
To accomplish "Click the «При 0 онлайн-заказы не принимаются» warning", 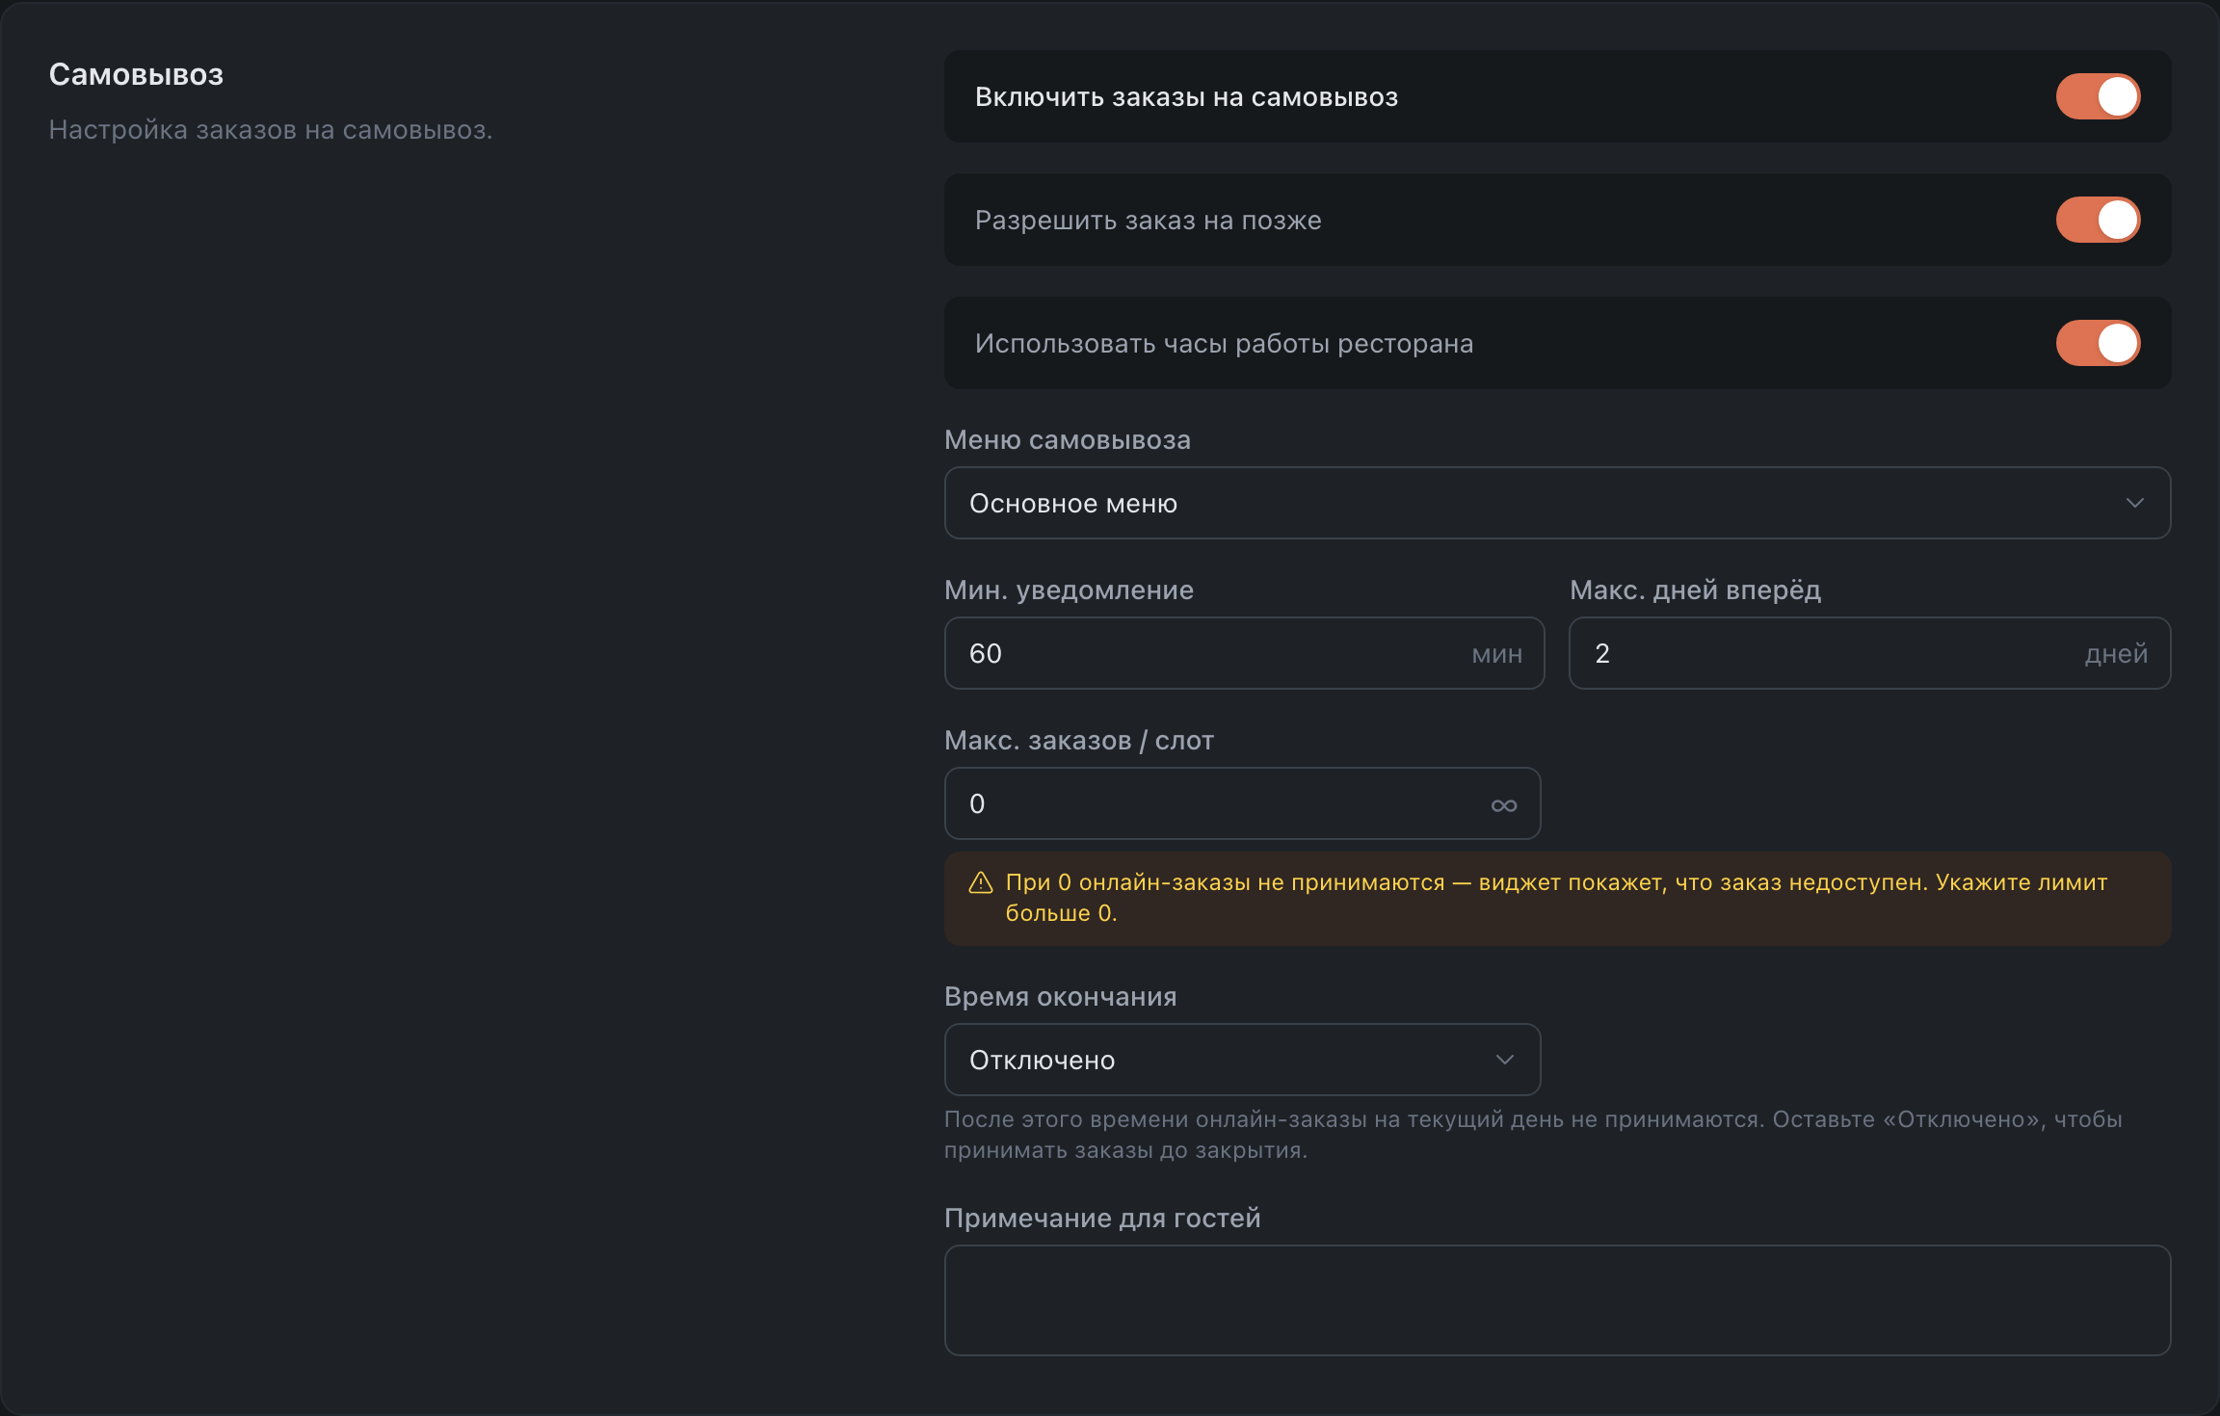I will coord(1557,898).
